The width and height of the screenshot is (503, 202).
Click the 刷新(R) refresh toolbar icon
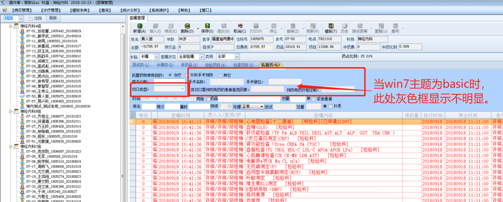click(313, 26)
